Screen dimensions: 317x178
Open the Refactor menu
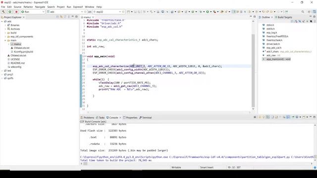coord(28,7)
